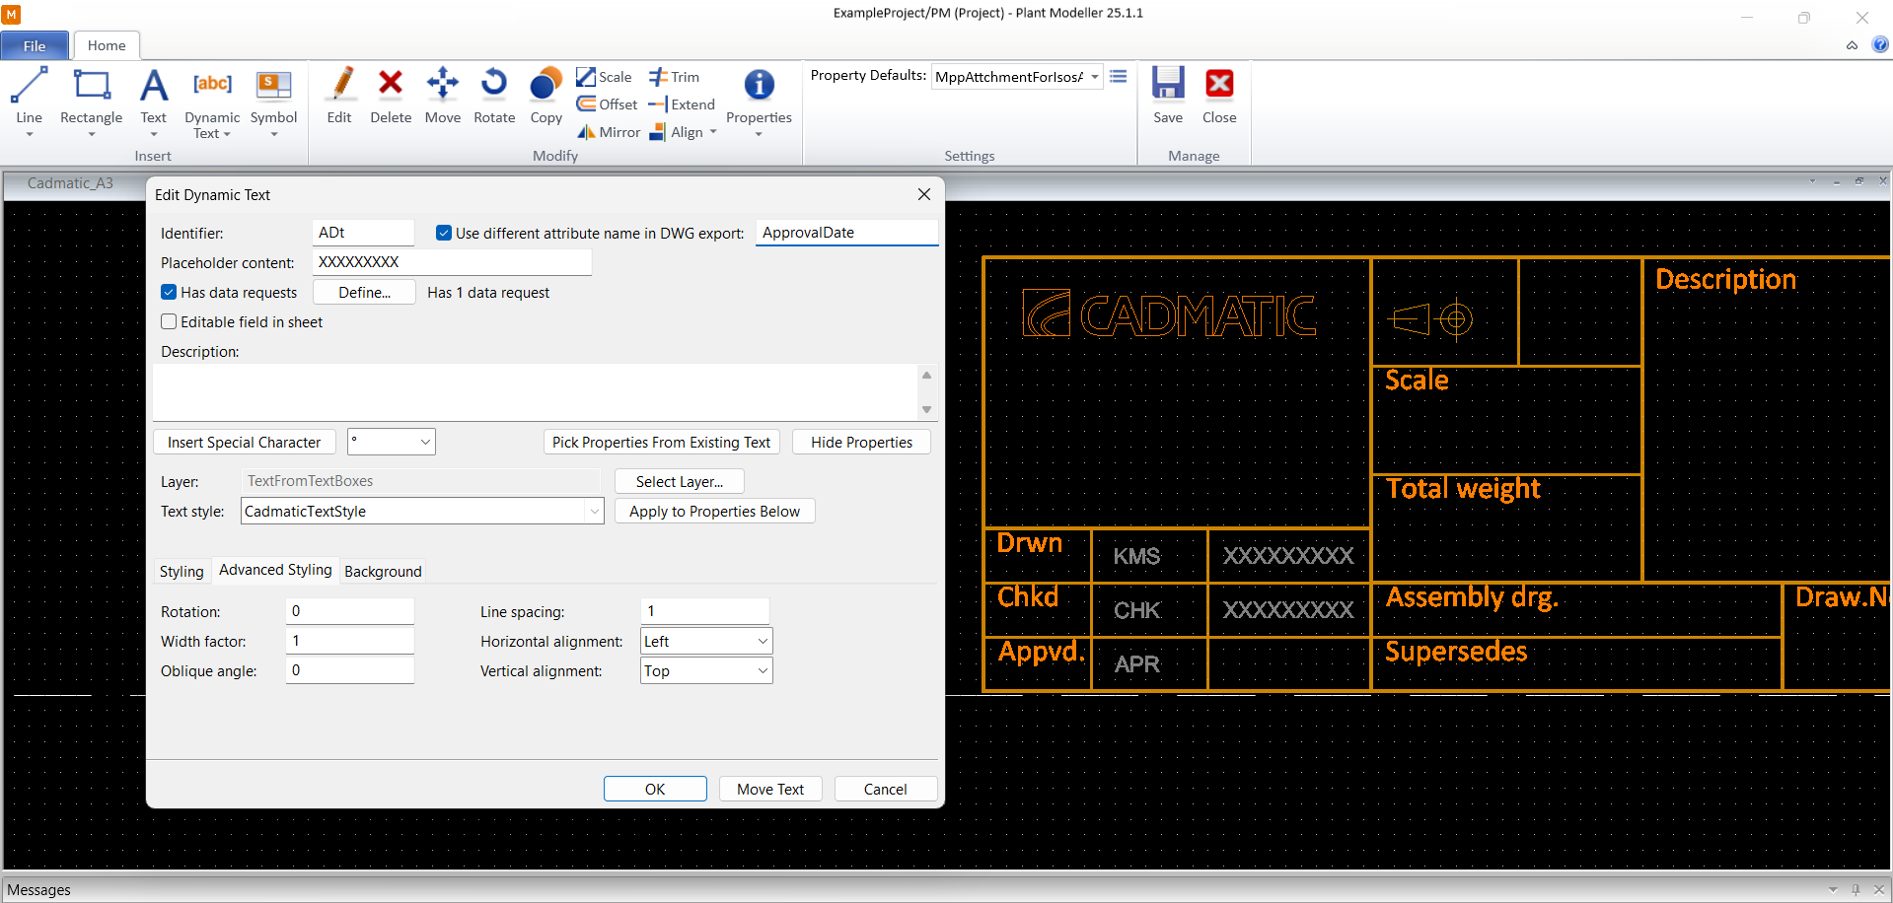Click the Width factor field
Viewport: 1893px width, 903px height.
(x=350, y=641)
